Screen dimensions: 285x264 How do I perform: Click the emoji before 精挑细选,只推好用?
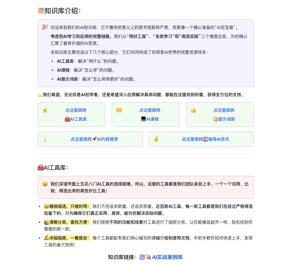pos(47,207)
